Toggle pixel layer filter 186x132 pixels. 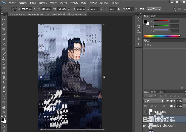click(x=161, y=96)
